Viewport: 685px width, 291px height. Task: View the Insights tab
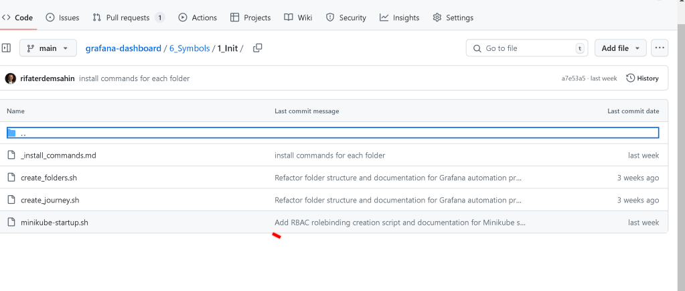pyautogui.click(x=399, y=17)
